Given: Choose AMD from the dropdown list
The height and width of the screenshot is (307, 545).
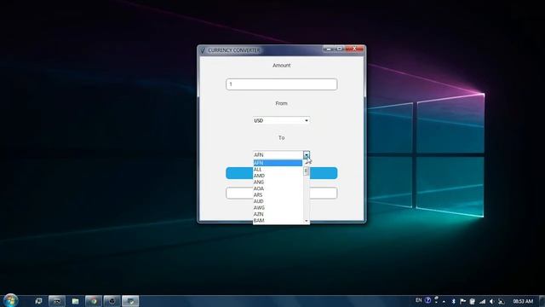Looking at the screenshot, I should pos(278,176).
